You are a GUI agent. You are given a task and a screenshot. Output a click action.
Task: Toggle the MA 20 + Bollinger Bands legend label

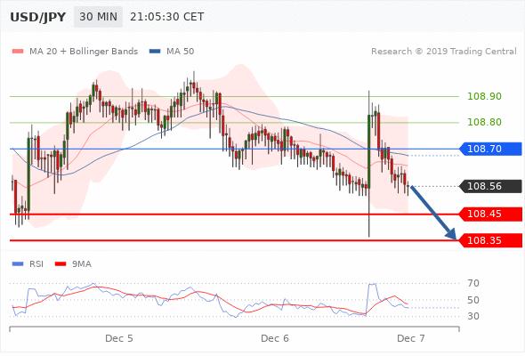[x=84, y=52]
